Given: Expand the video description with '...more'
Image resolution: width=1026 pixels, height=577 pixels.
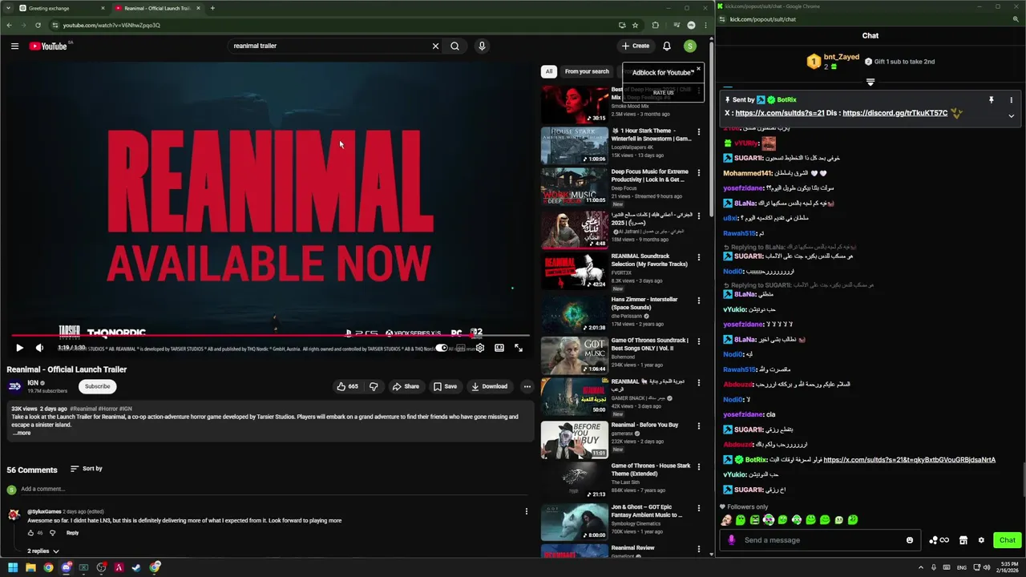Looking at the screenshot, I should (22, 433).
